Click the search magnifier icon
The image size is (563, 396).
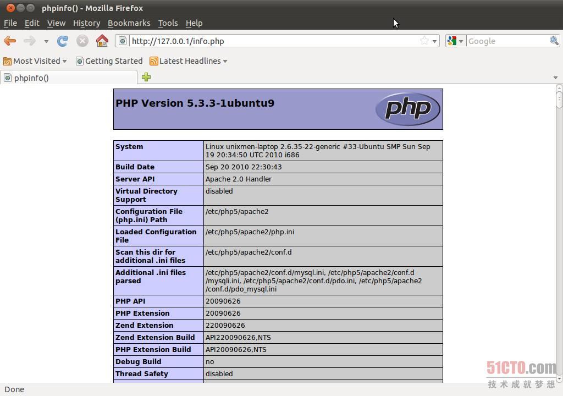(x=554, y=41)
